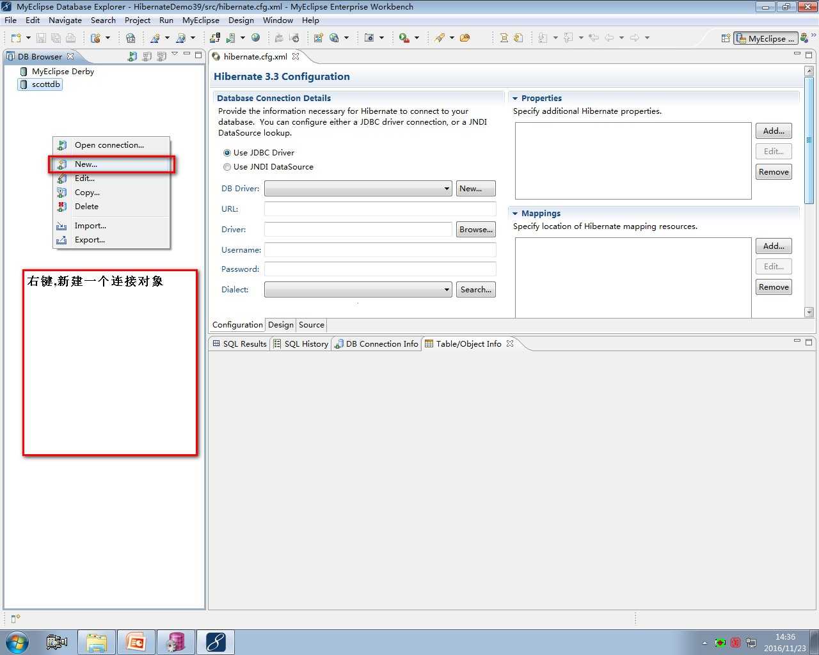This screenshot has height=655, width=819.
Task: Close the Table/Object Info view tab
Action: (x=510, y=343)
